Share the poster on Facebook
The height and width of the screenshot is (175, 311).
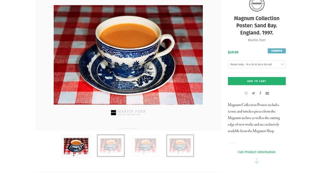click(x=260, y=93)
